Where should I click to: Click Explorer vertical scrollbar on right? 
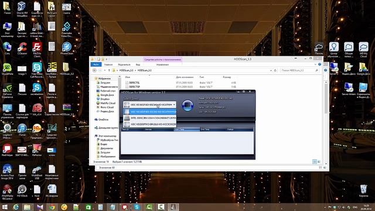pyautogui.click(x=326, y=122)
